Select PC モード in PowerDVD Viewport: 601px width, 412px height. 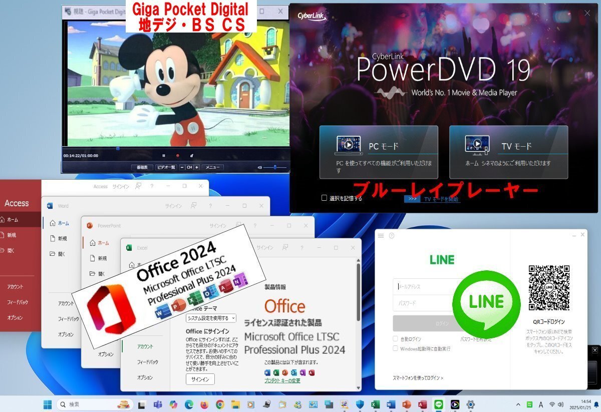click(x=379, y=152)
